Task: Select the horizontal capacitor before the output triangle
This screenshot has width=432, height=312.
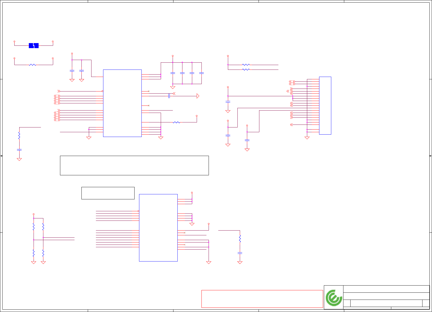Action: coord(169,96)
